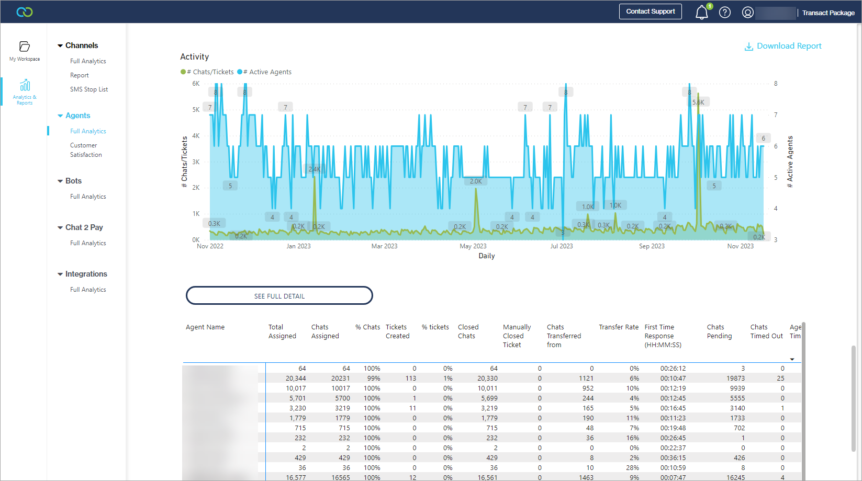
Task: Click the help question mark icon
Action: (724, 13)
